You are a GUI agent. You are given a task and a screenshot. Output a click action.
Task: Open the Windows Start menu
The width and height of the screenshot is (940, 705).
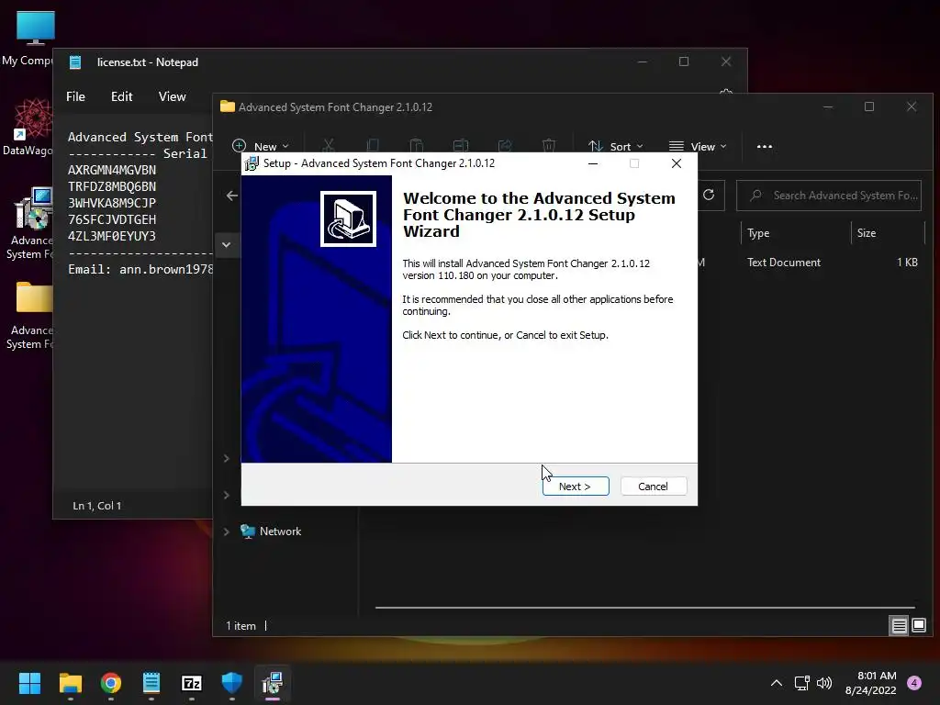click(29, 683)
